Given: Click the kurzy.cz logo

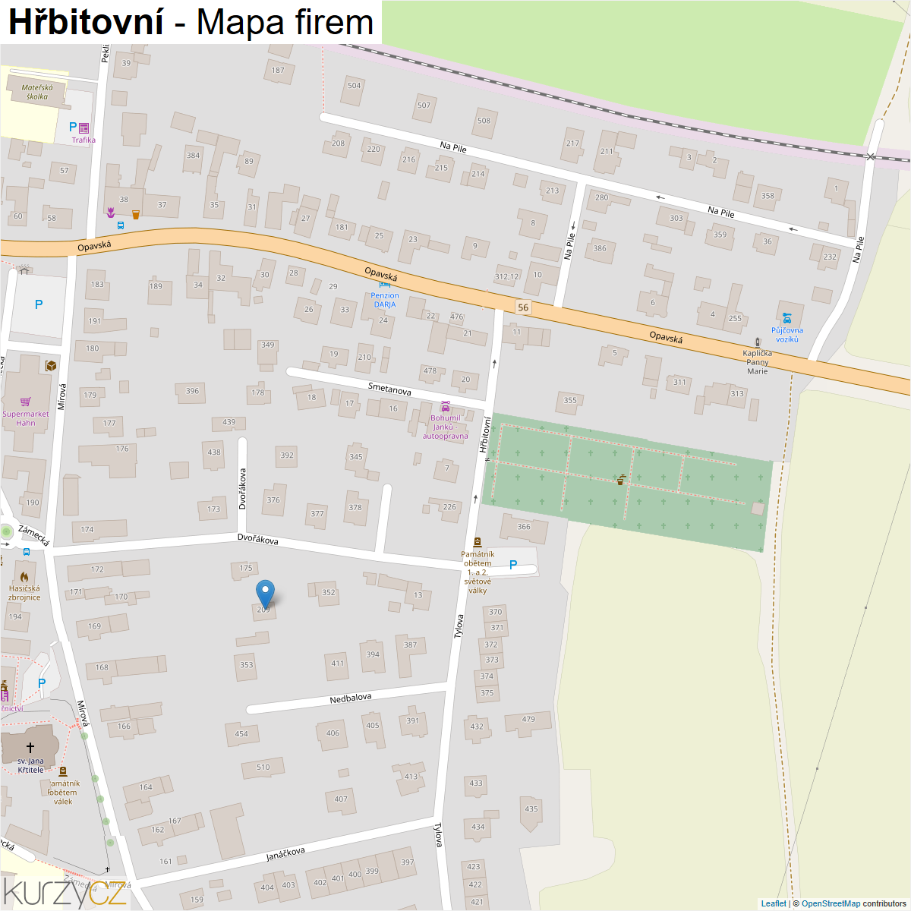Looking at the screenshot, I should pyautogui.click(x=65, y=892).
